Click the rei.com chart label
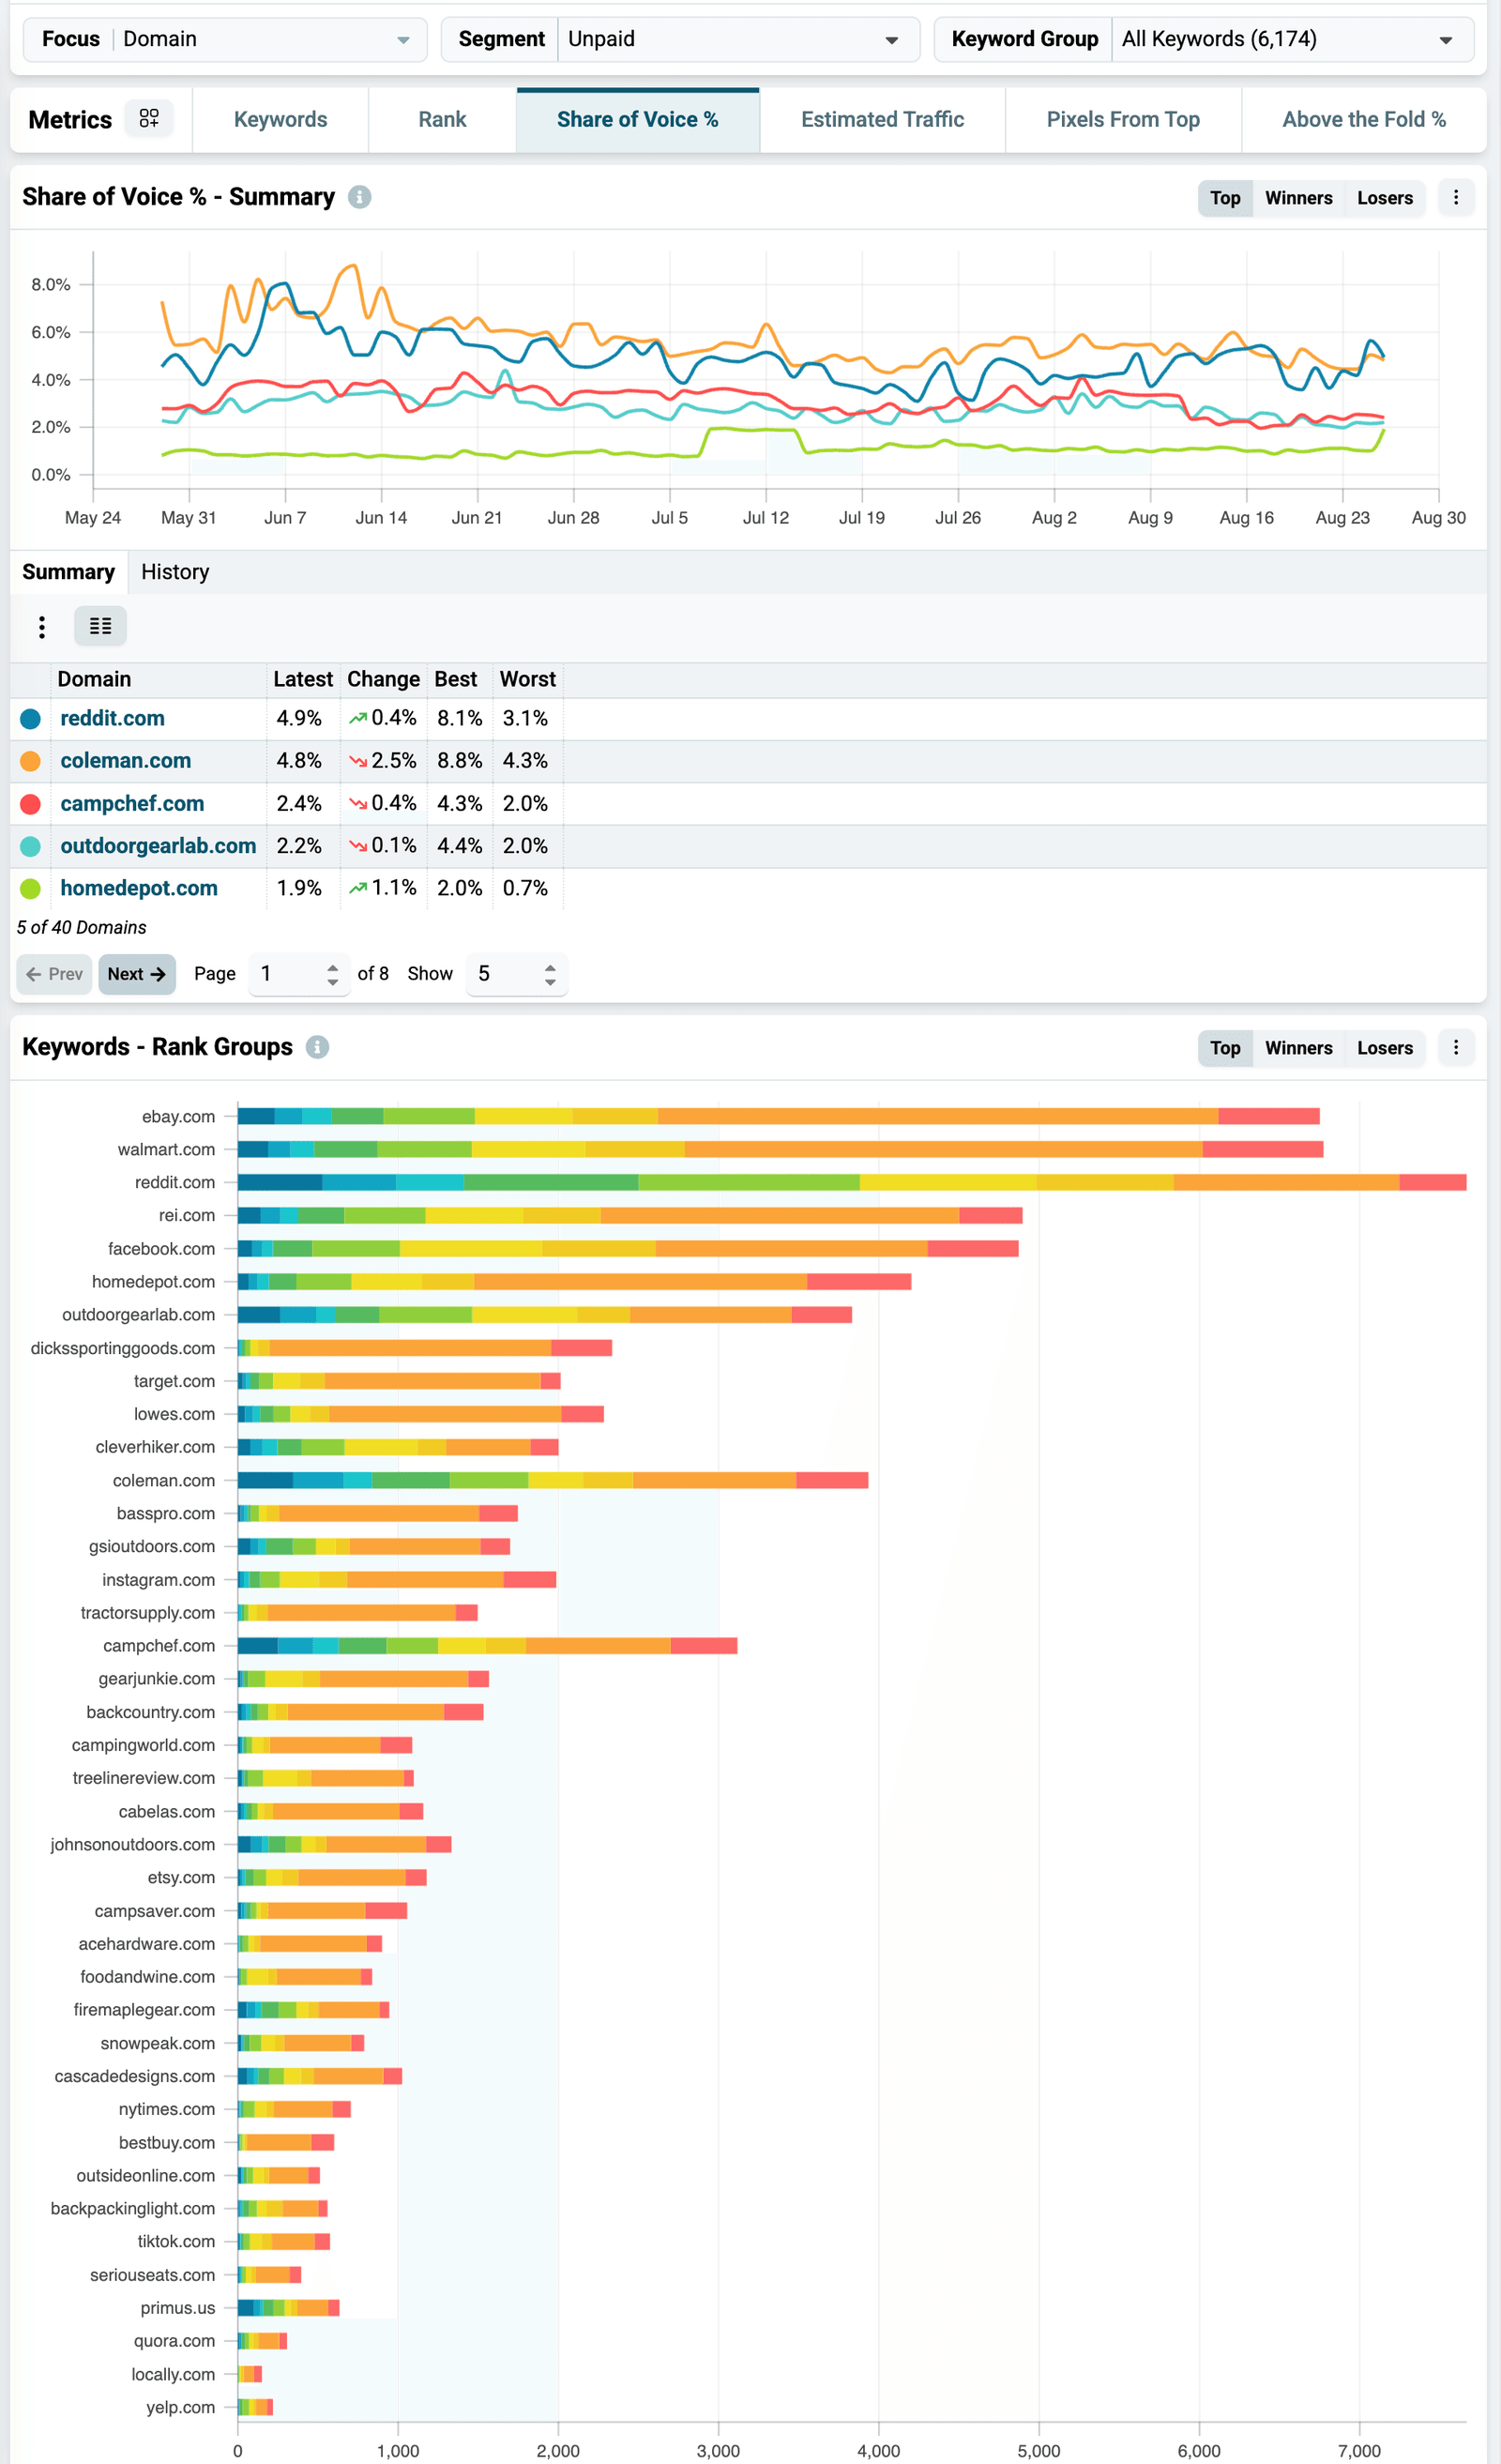The height and width of the screenshot is (2464, 1501). (x=187, y=1215)
